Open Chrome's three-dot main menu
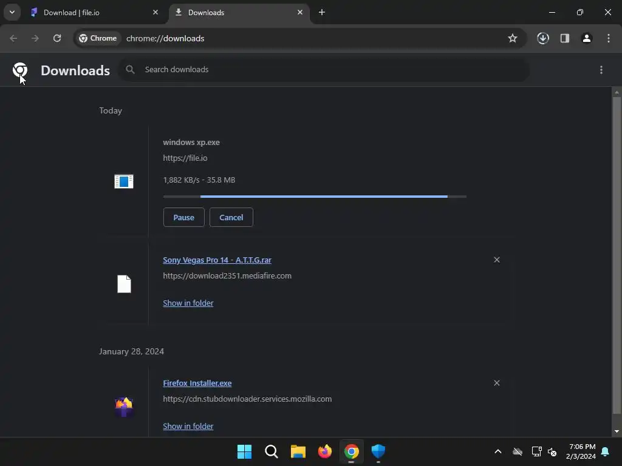 coord(609,38)
